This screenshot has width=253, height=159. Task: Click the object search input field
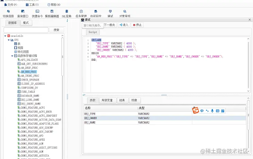[x=26, y=30]
